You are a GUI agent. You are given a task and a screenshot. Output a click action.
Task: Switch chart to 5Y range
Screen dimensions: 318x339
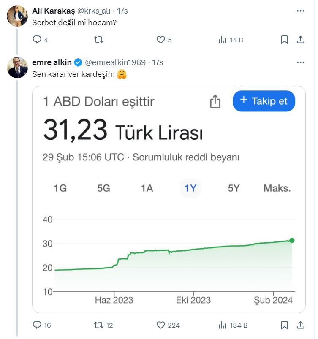234,188
